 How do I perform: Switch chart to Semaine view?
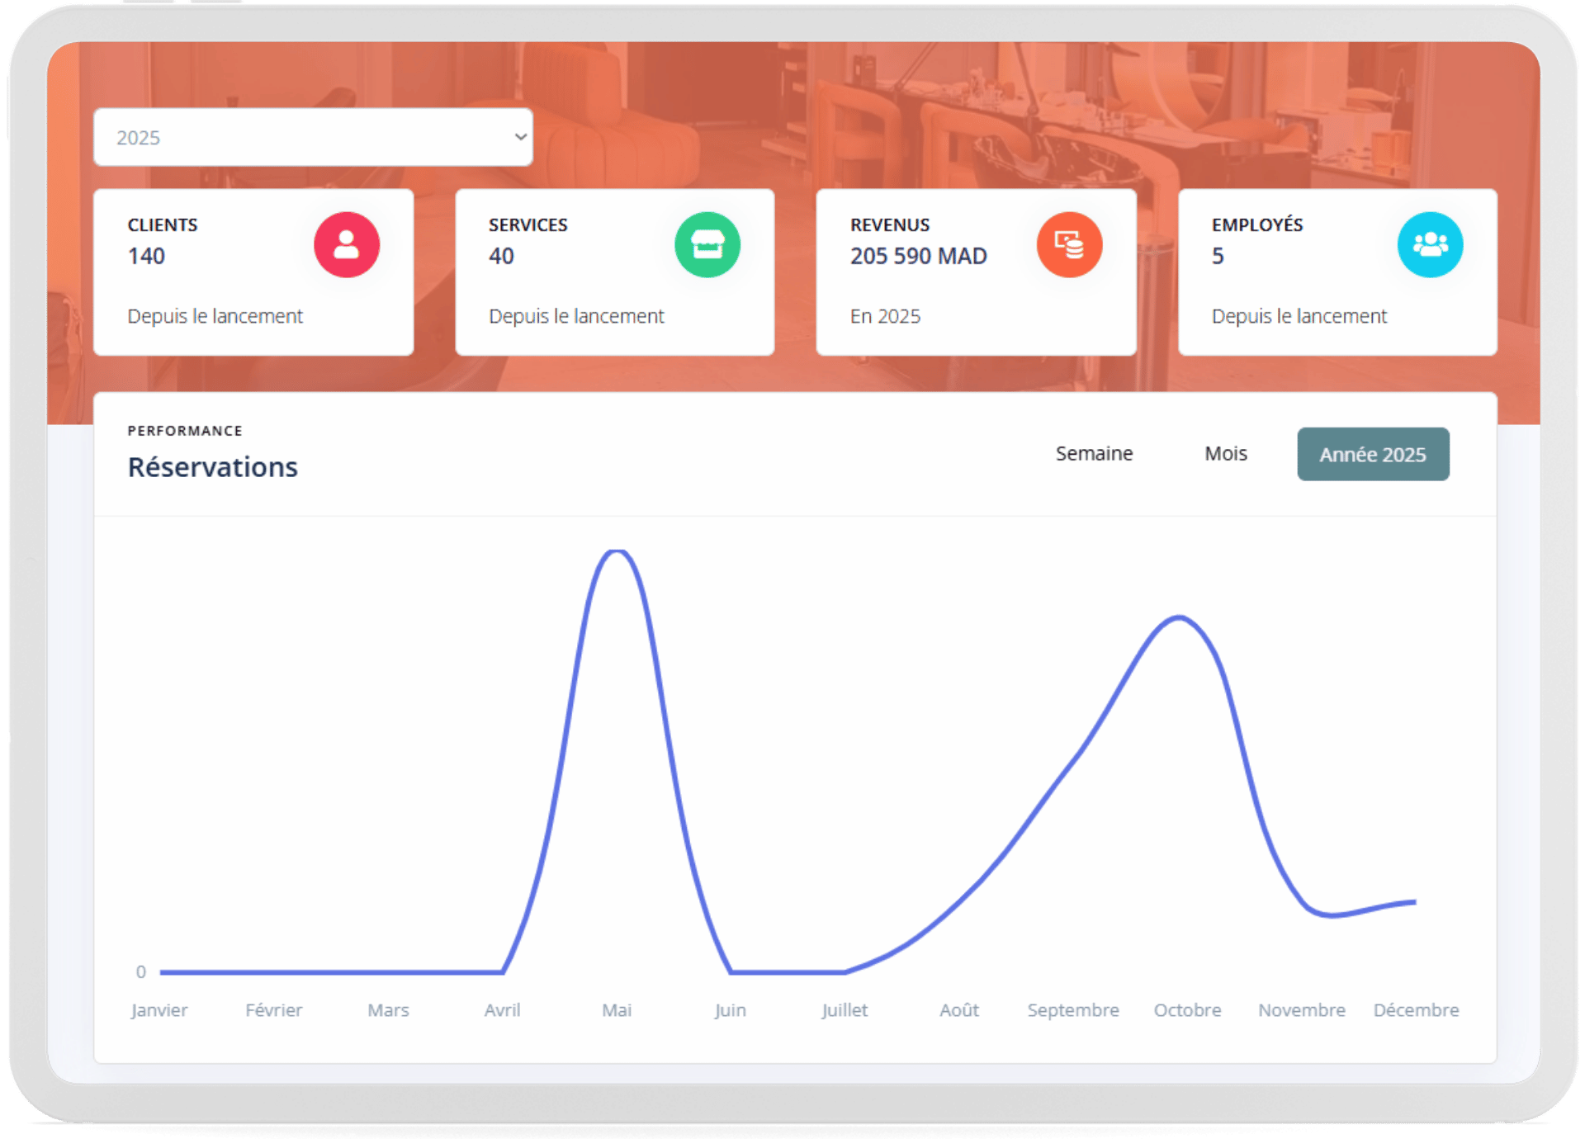(x=1094, y=454)
